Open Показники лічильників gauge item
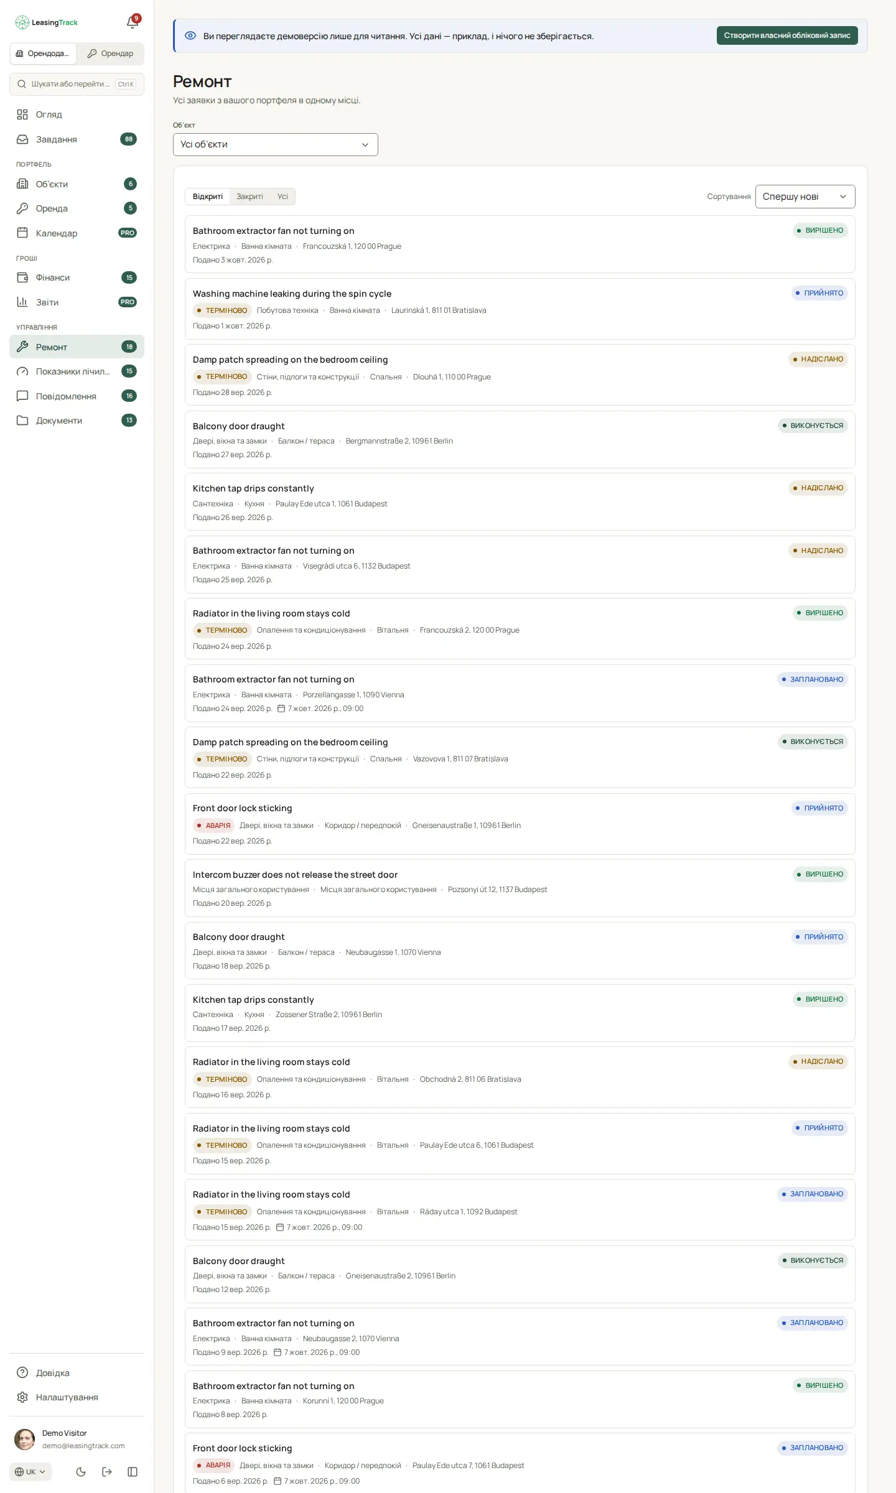The image size is (896, 1493). click(x=77, y=371)
